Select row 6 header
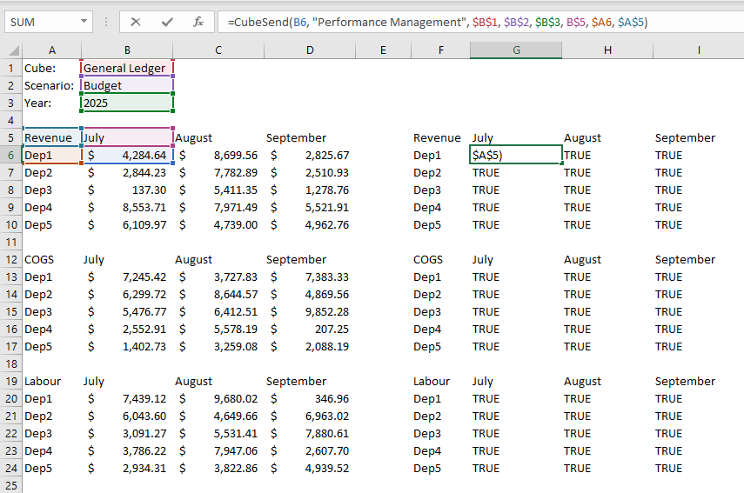This screenshot has width=744, height=493. coord(11,155)
